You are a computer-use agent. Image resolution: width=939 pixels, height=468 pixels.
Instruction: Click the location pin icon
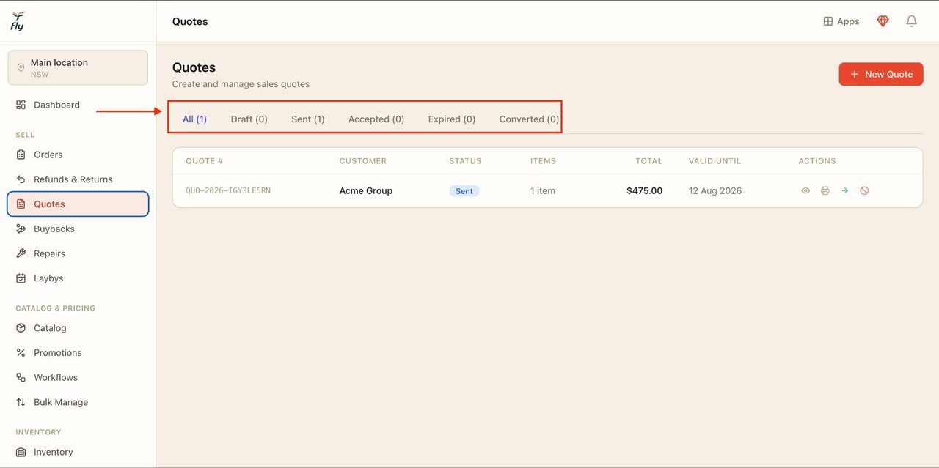point(21,67)
